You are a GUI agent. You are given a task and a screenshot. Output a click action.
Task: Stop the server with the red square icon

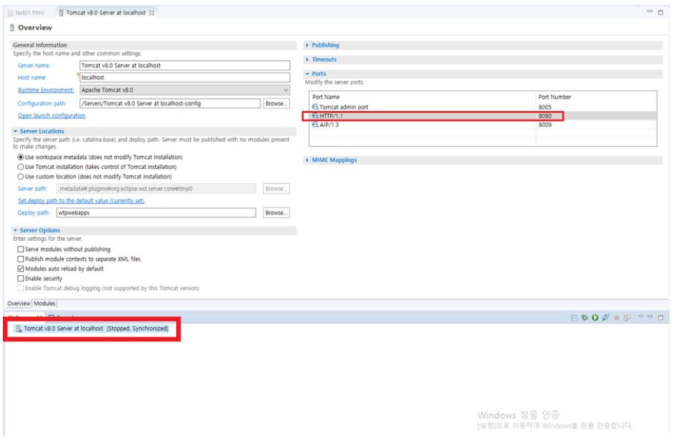pos(617,318)
